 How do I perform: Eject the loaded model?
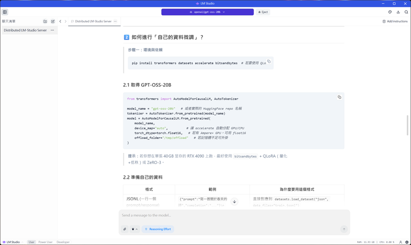tap(263, 12)
